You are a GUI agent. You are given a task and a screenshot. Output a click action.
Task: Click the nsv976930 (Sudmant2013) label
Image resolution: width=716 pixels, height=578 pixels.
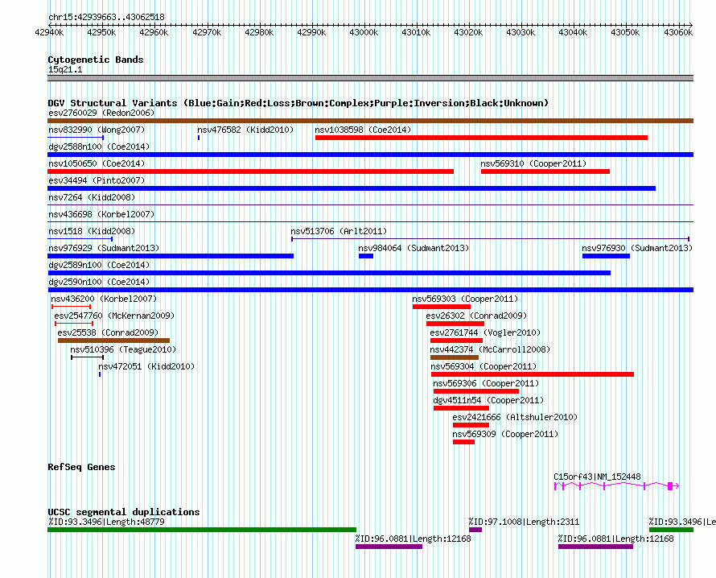coord(637,248)
